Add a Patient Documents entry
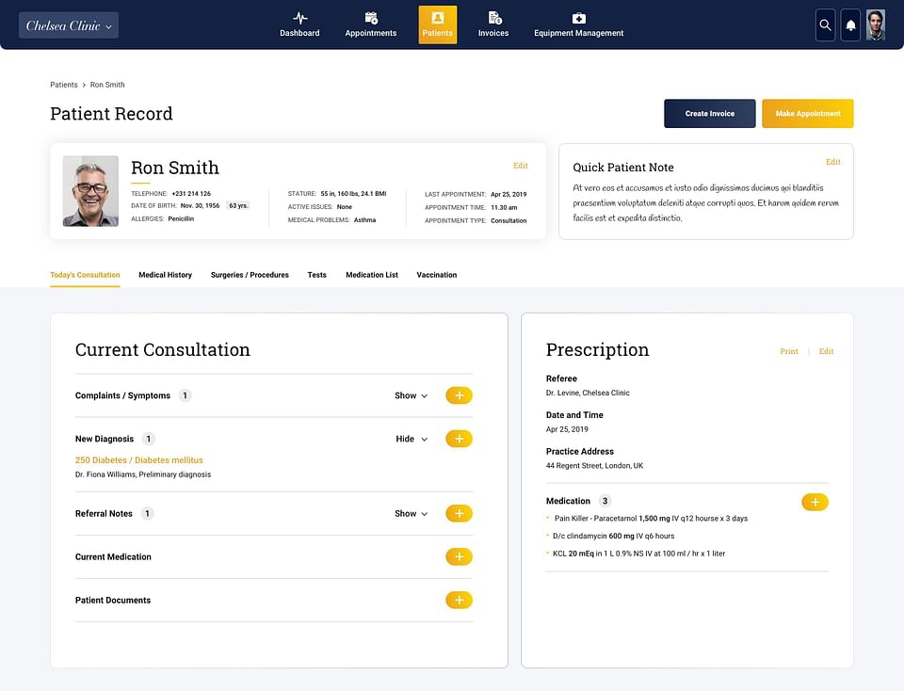This screenshot has width=904, height=691. [x=459, y=600]
